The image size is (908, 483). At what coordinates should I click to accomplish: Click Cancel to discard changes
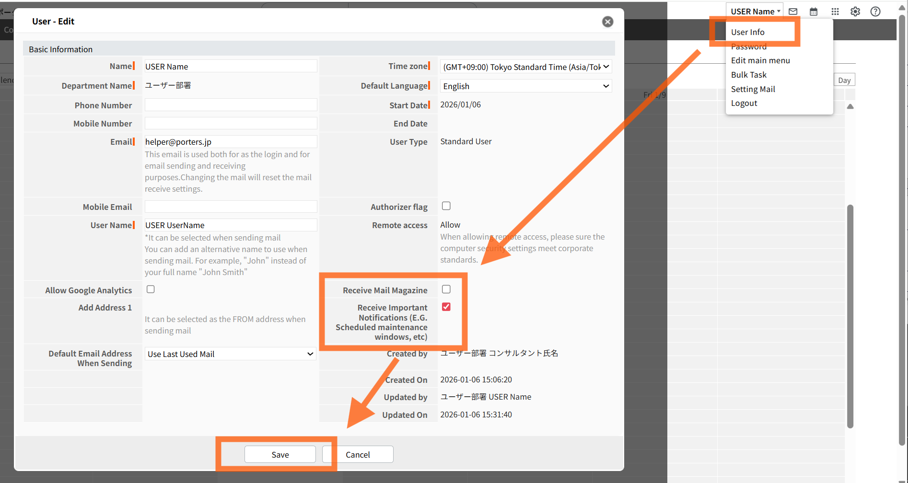(358, 455)
